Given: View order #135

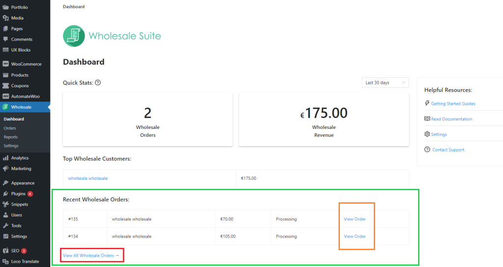Looking at the screenshot, I should coord(355,219).
